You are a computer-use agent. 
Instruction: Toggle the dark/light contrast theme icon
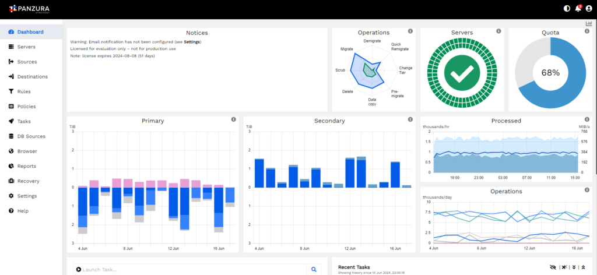[567, 8]
